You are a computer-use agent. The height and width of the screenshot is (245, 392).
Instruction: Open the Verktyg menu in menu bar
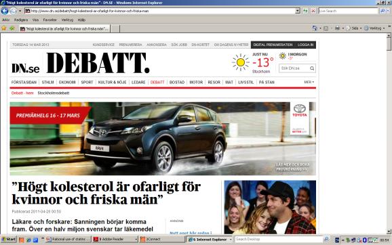tap(67, 20)
